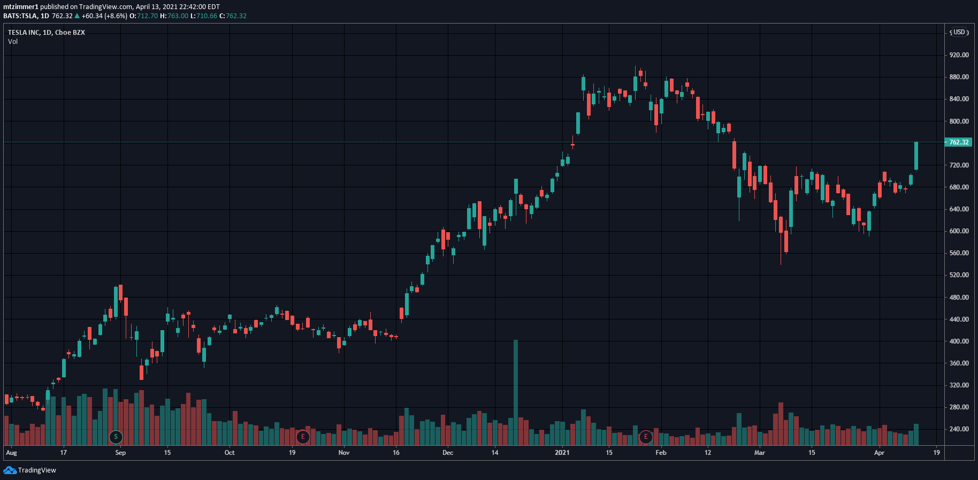Open the mtzimmer1 author name

coord(21,7)
